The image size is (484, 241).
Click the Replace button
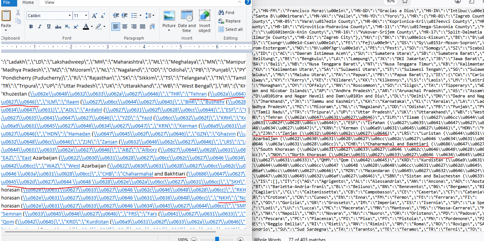(x=230, y=21)
